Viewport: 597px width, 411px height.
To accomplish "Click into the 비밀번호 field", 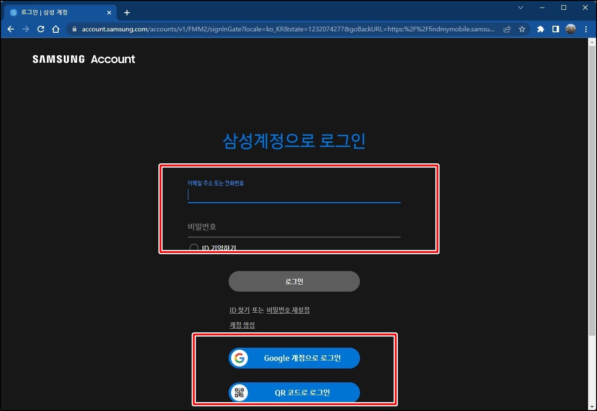I will pyautogui.click(x=294, y=227).
